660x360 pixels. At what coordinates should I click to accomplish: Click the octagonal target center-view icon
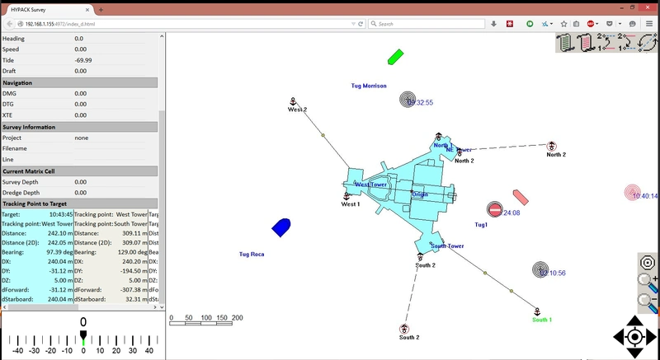point(648,263)
